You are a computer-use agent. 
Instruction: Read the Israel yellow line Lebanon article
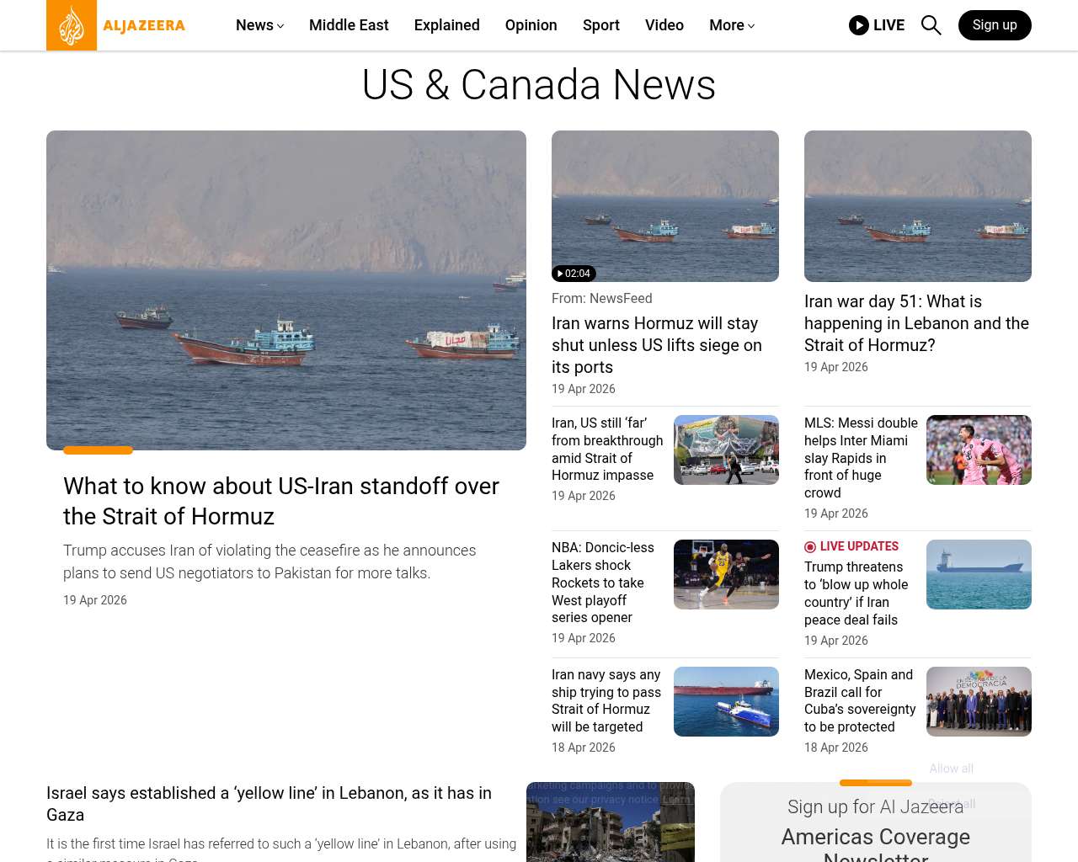pos(269,803)
